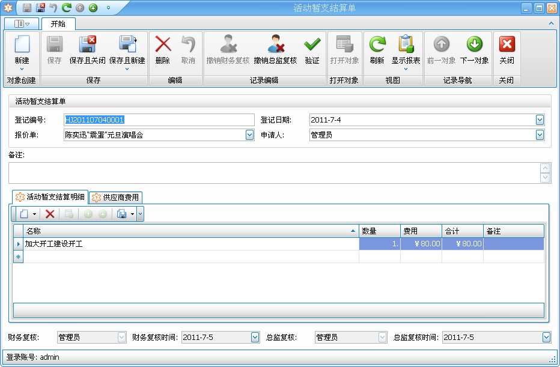Click the 登记编号 input field

pyautogui.click(x=159, y=120)
